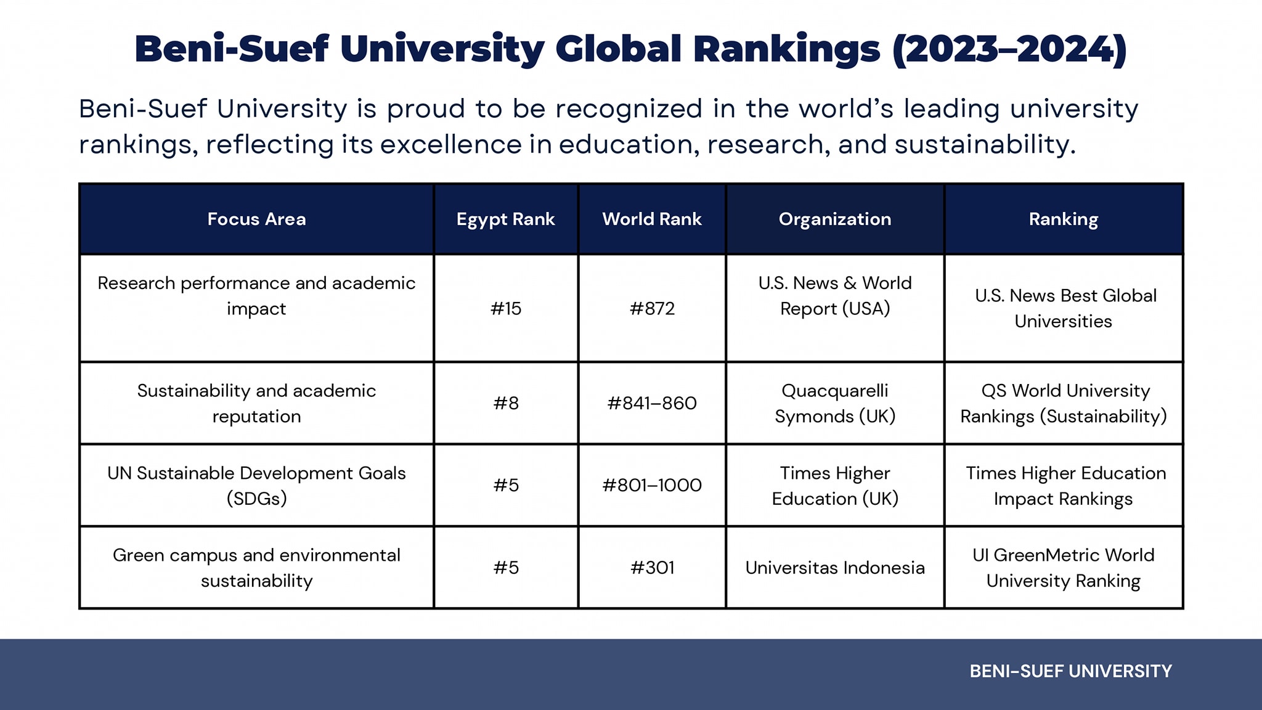Click Times Higher Education Impact Rankings cell
The width and height of the screenshot is (1262, 710).
click(x=1064, y=485)
